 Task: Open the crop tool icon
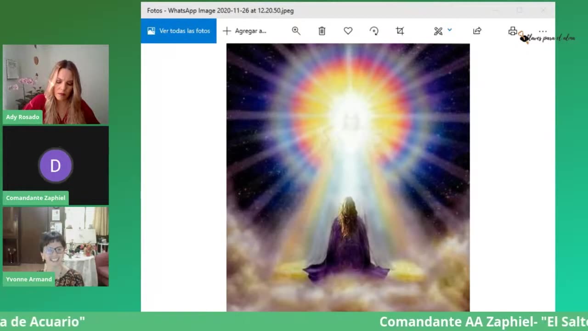(400, 31)
